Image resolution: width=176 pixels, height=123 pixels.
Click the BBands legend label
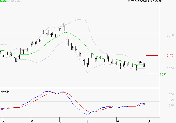(16, 1)
